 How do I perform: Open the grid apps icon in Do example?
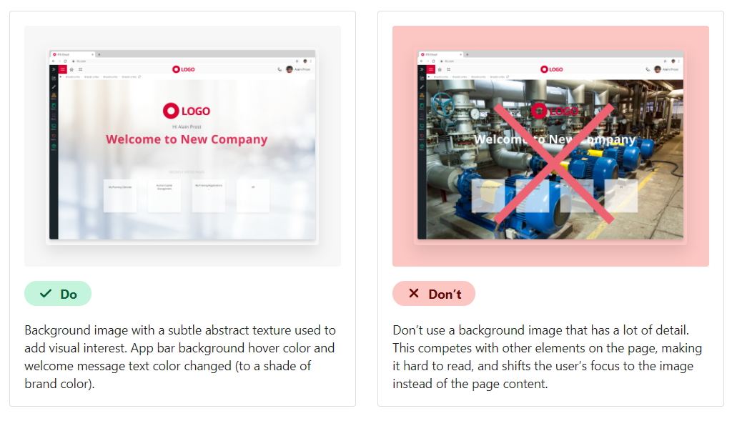[80, 69]
